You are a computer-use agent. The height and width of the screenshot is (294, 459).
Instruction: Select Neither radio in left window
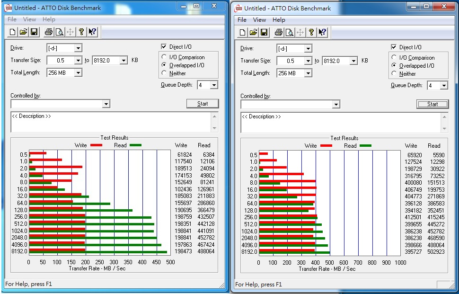click(x=164, y=73)
